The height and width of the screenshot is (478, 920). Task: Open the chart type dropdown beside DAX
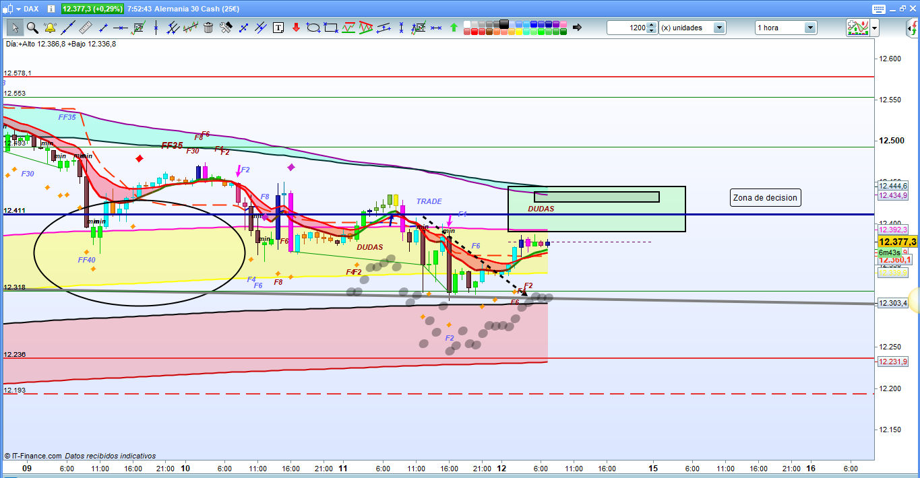point(18,9)
